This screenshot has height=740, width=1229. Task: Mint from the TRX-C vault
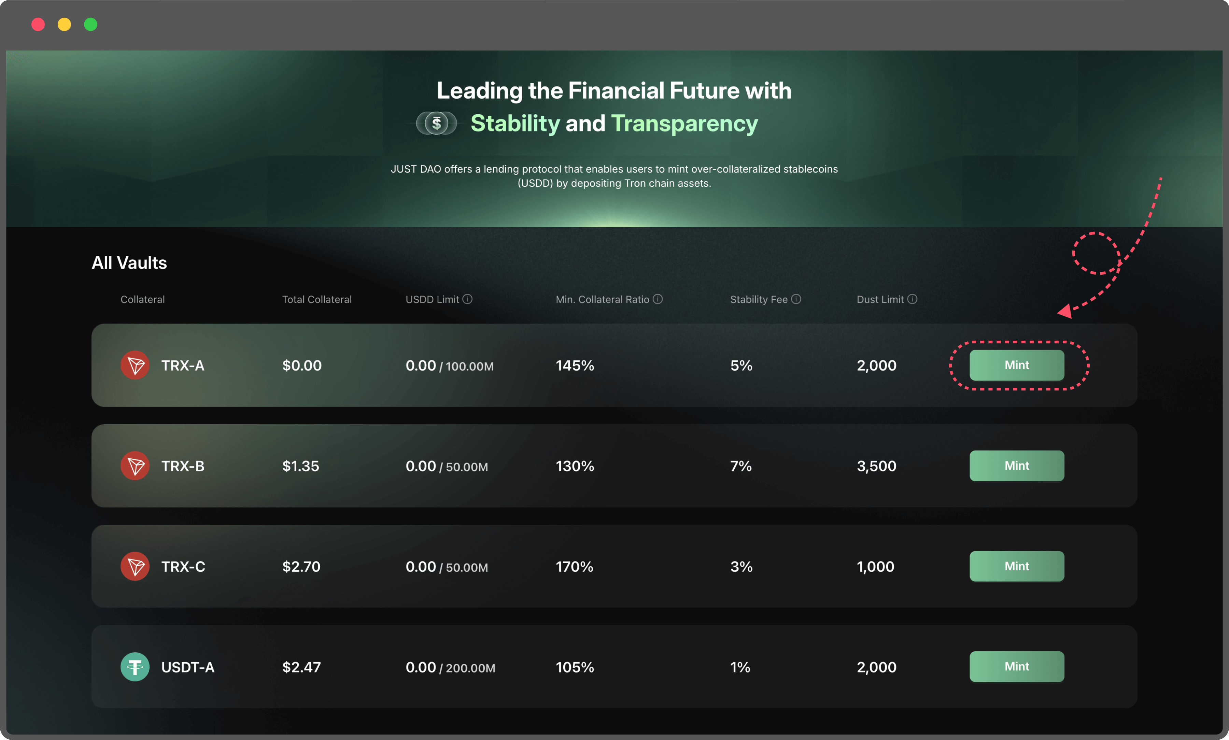click(1017, 566)
